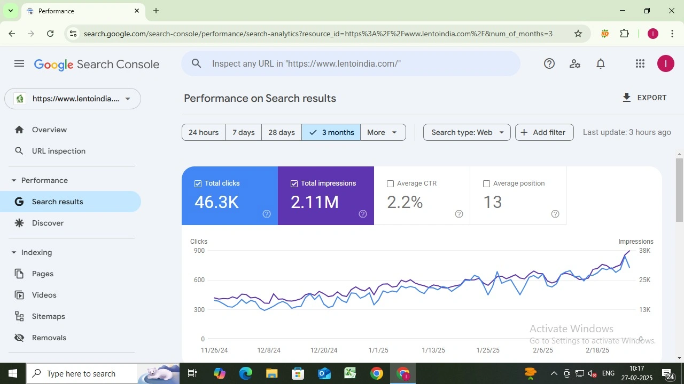The image size is (684, 384).
Task: Select the 28 days date range
Action: click(x=282, y=132)
